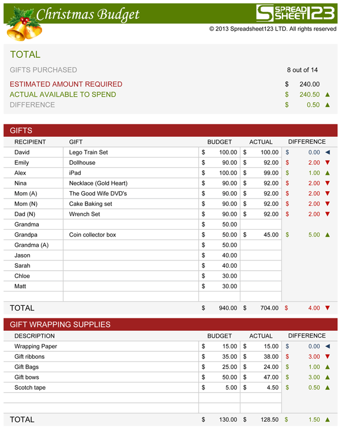Click the DESCRIPTION column header
Image resolution: width=341 pixels, height=429 pixels.
pos(35,336)
